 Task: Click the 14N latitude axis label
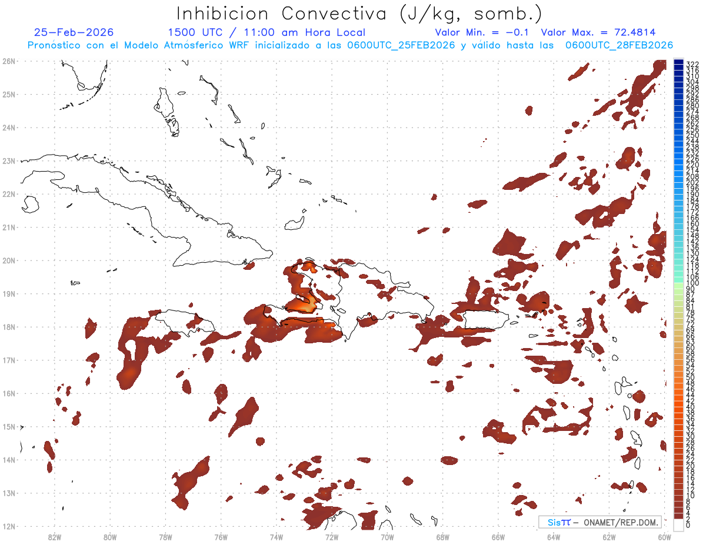click(x=9, y=460)
